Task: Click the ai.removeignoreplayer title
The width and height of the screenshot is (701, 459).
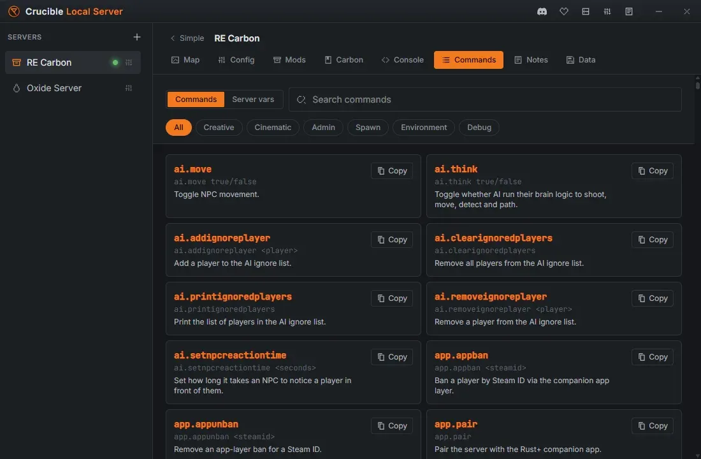Action: (491, 296)
